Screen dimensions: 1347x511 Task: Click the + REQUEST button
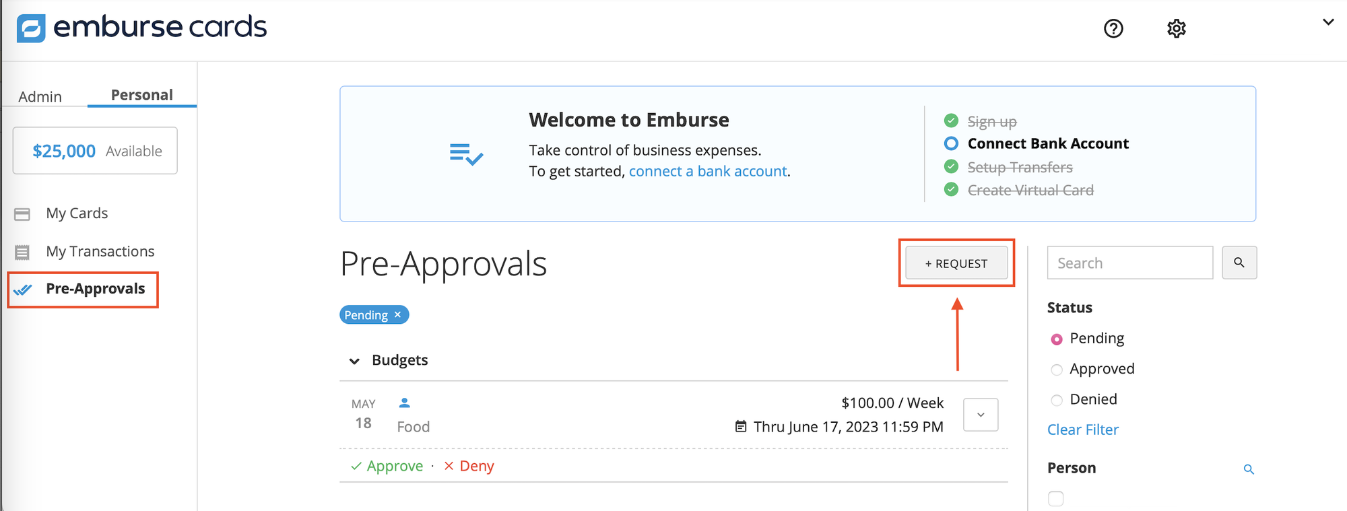pyautogui.click(x=956, y=263)
